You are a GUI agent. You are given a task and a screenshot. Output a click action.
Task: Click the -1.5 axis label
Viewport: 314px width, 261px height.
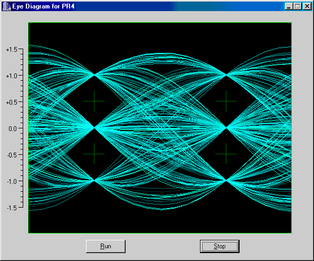coord(12,208)
